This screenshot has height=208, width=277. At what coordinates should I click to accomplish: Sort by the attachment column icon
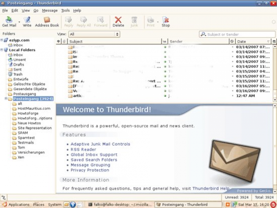coord(64,41)
